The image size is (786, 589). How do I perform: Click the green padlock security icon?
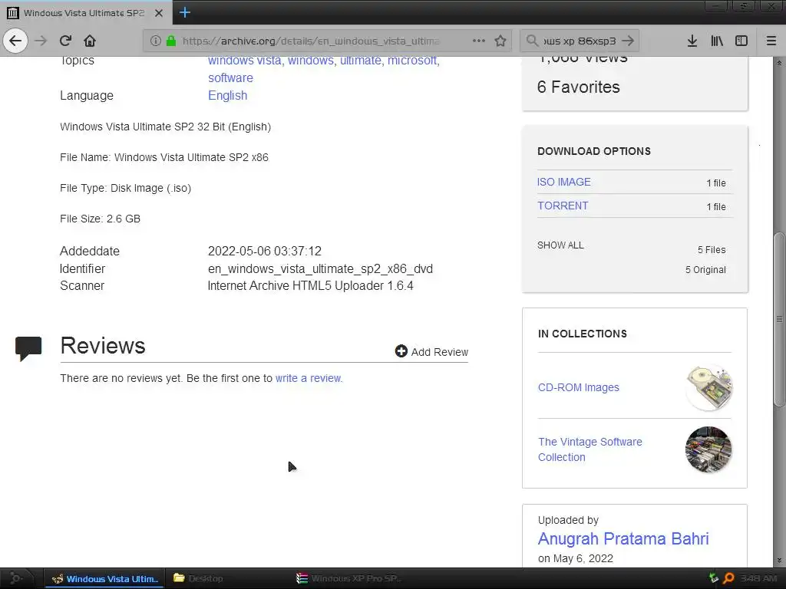point(171,41)
